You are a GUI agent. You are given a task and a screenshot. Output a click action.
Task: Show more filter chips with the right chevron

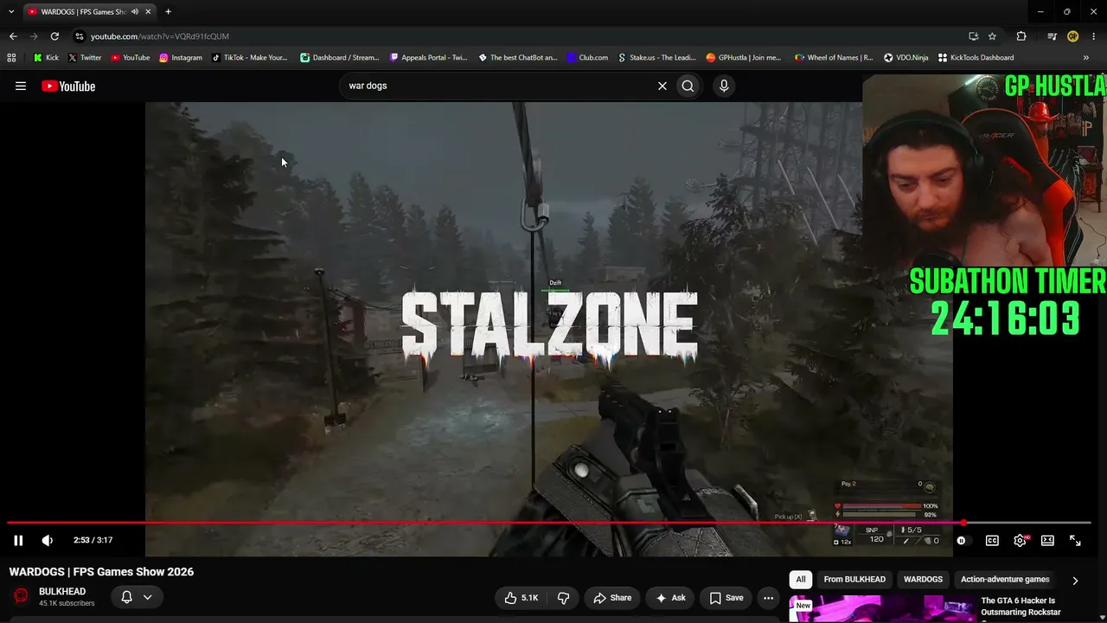point(1075,581)
